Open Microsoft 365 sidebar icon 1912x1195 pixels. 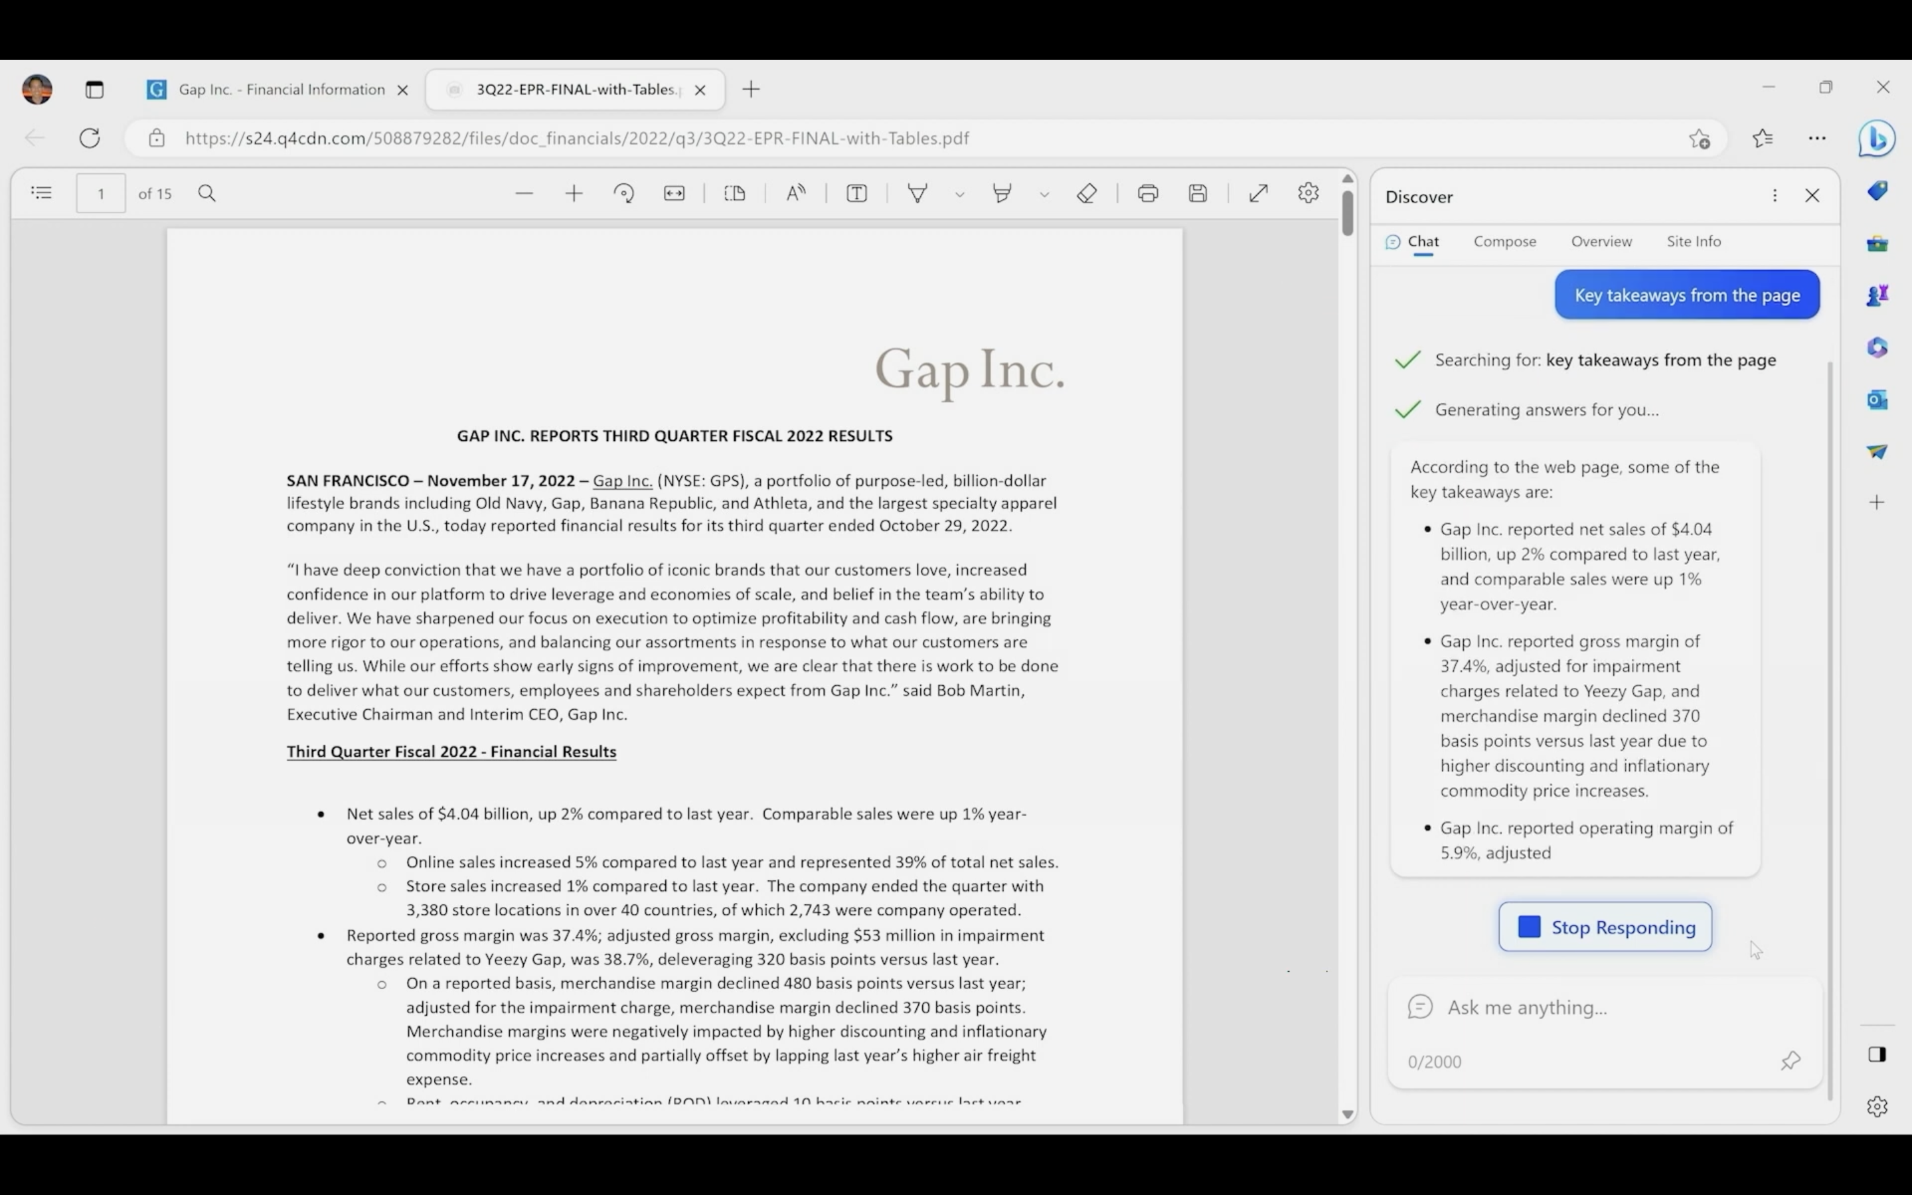point(1877,348)
